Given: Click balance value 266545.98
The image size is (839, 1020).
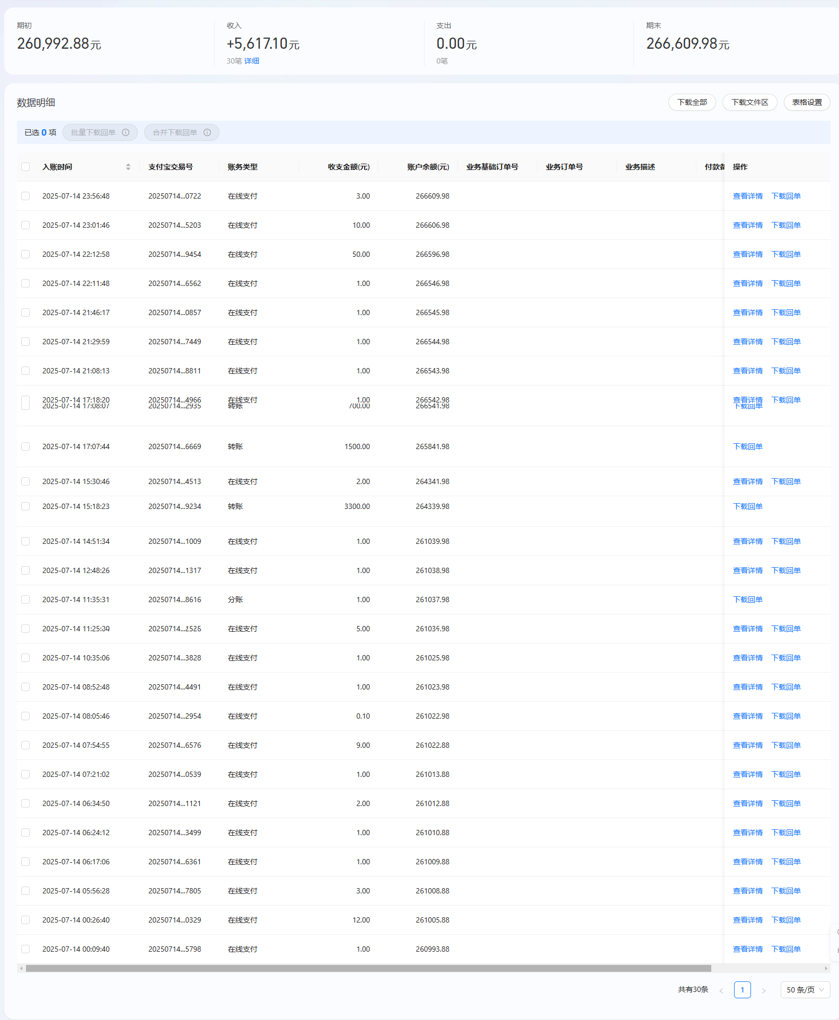Looking at the screenshot, I should [x=432, y=312].
